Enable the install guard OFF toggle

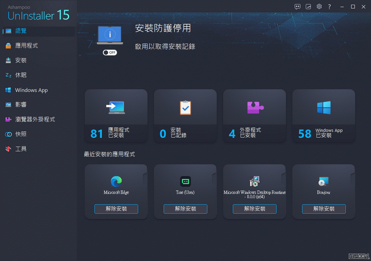point(110,53)
